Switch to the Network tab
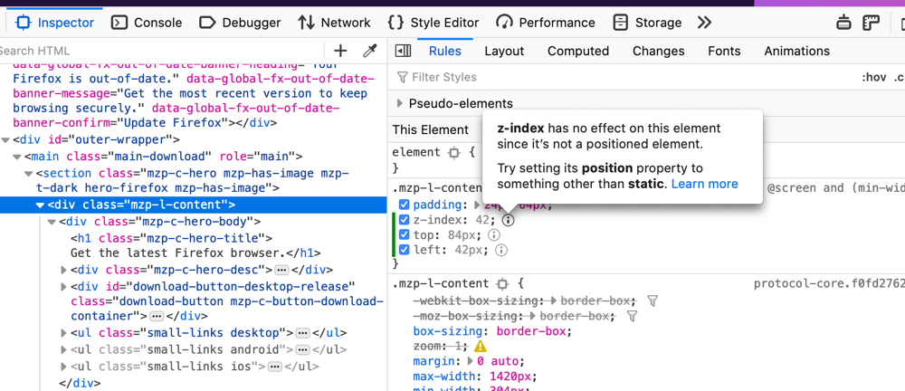Screen dimensions: 905x391 (334, 23)
